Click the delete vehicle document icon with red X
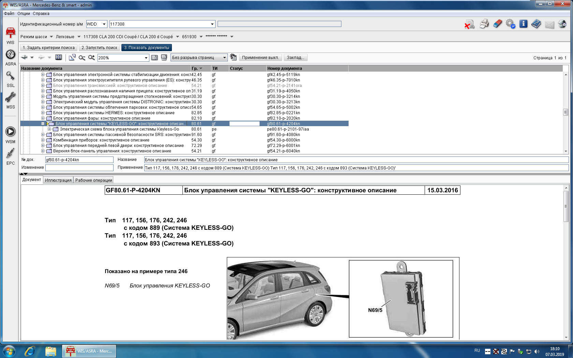This screenshot has width=573, height=358. [470, 24]
